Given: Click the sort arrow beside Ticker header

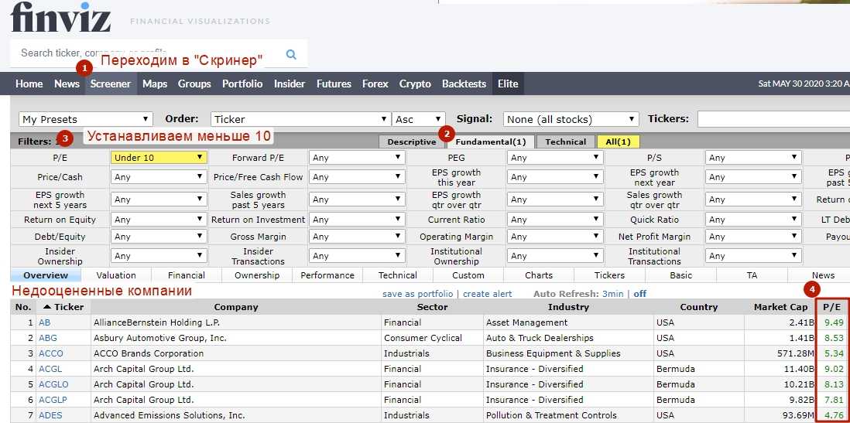Looking at the screenshot, I should click(x=46, y=307).
